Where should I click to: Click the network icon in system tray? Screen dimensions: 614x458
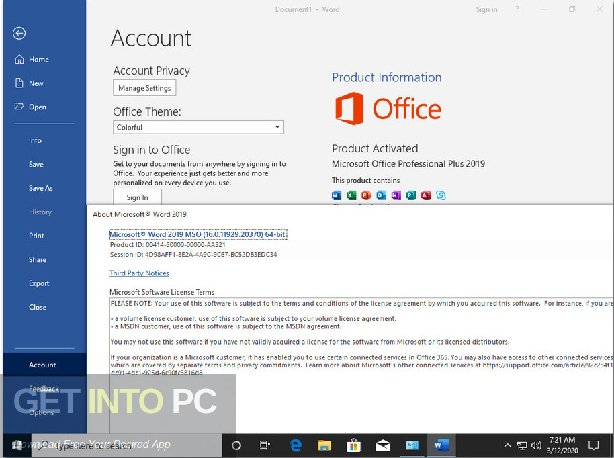point(522,445)
